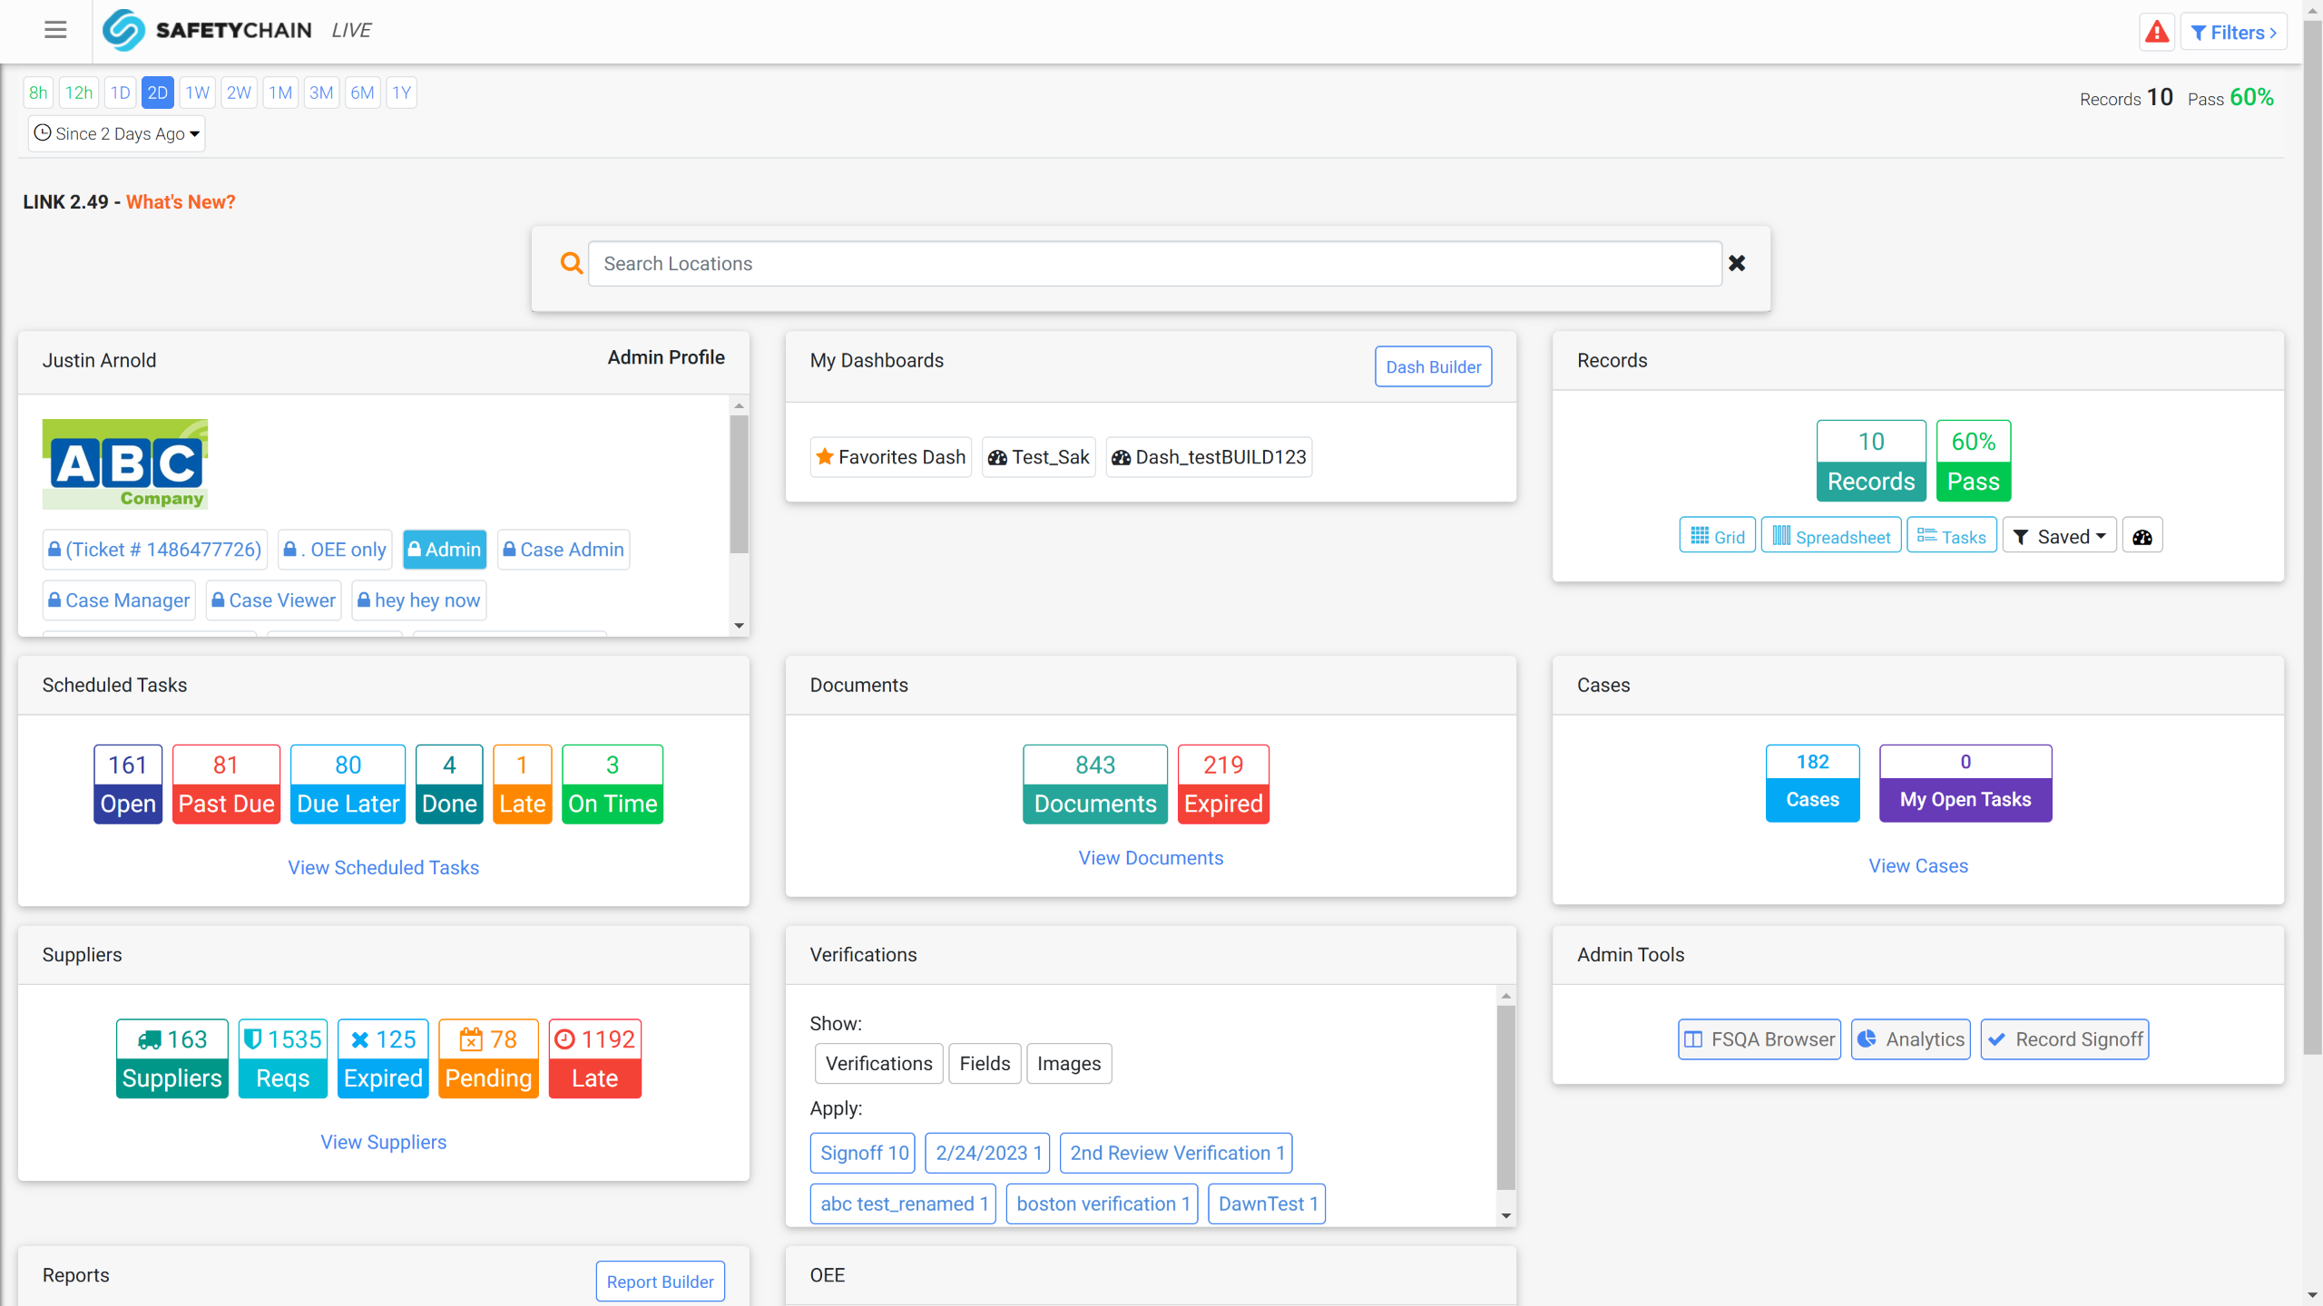Open the Test_Sak dashboard
Viewport: 2323px width, 1306px height.
pyautogui.click(x=1038, y=457)
